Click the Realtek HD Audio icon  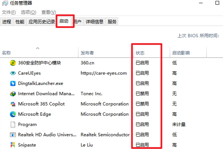point(13,135)
